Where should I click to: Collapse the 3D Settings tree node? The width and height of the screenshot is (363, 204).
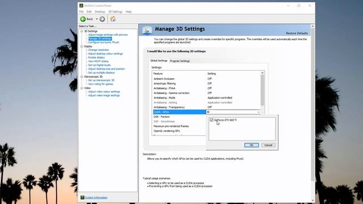click(82, 31)
